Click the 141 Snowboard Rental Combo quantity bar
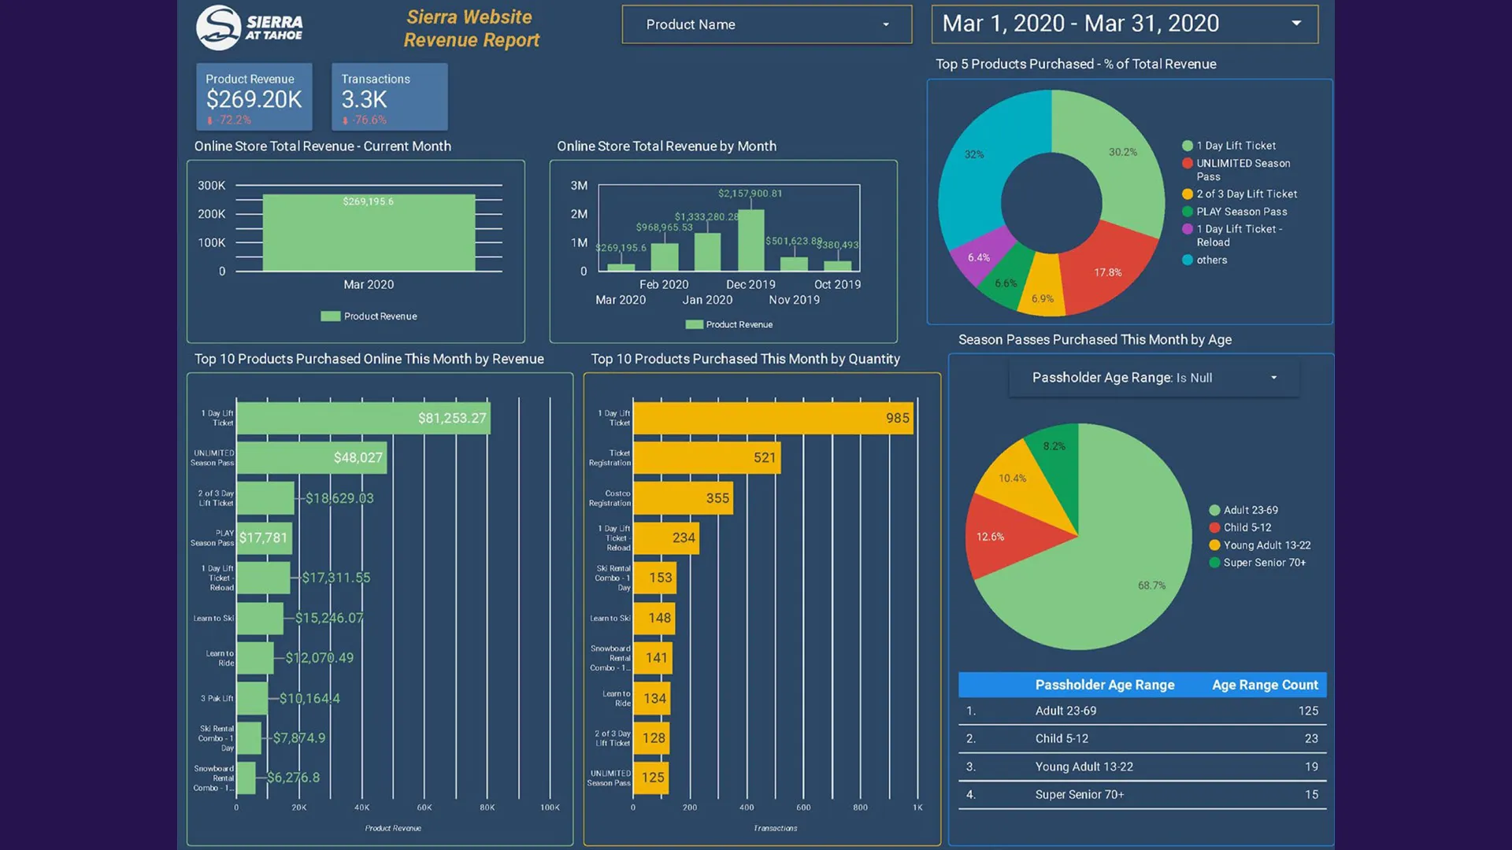Image resolution: width=1512 pixels, height=850 pixels. click(654, 658)
